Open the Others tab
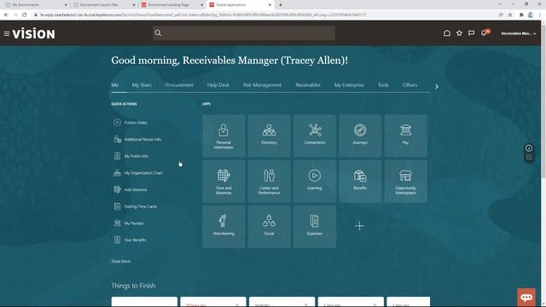 (409, 85)
